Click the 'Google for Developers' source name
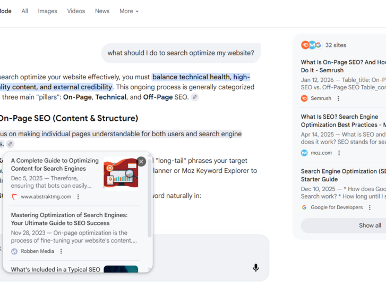Image resolution: width=386 pixels, height=290 pixels. [x=337, y=208]
